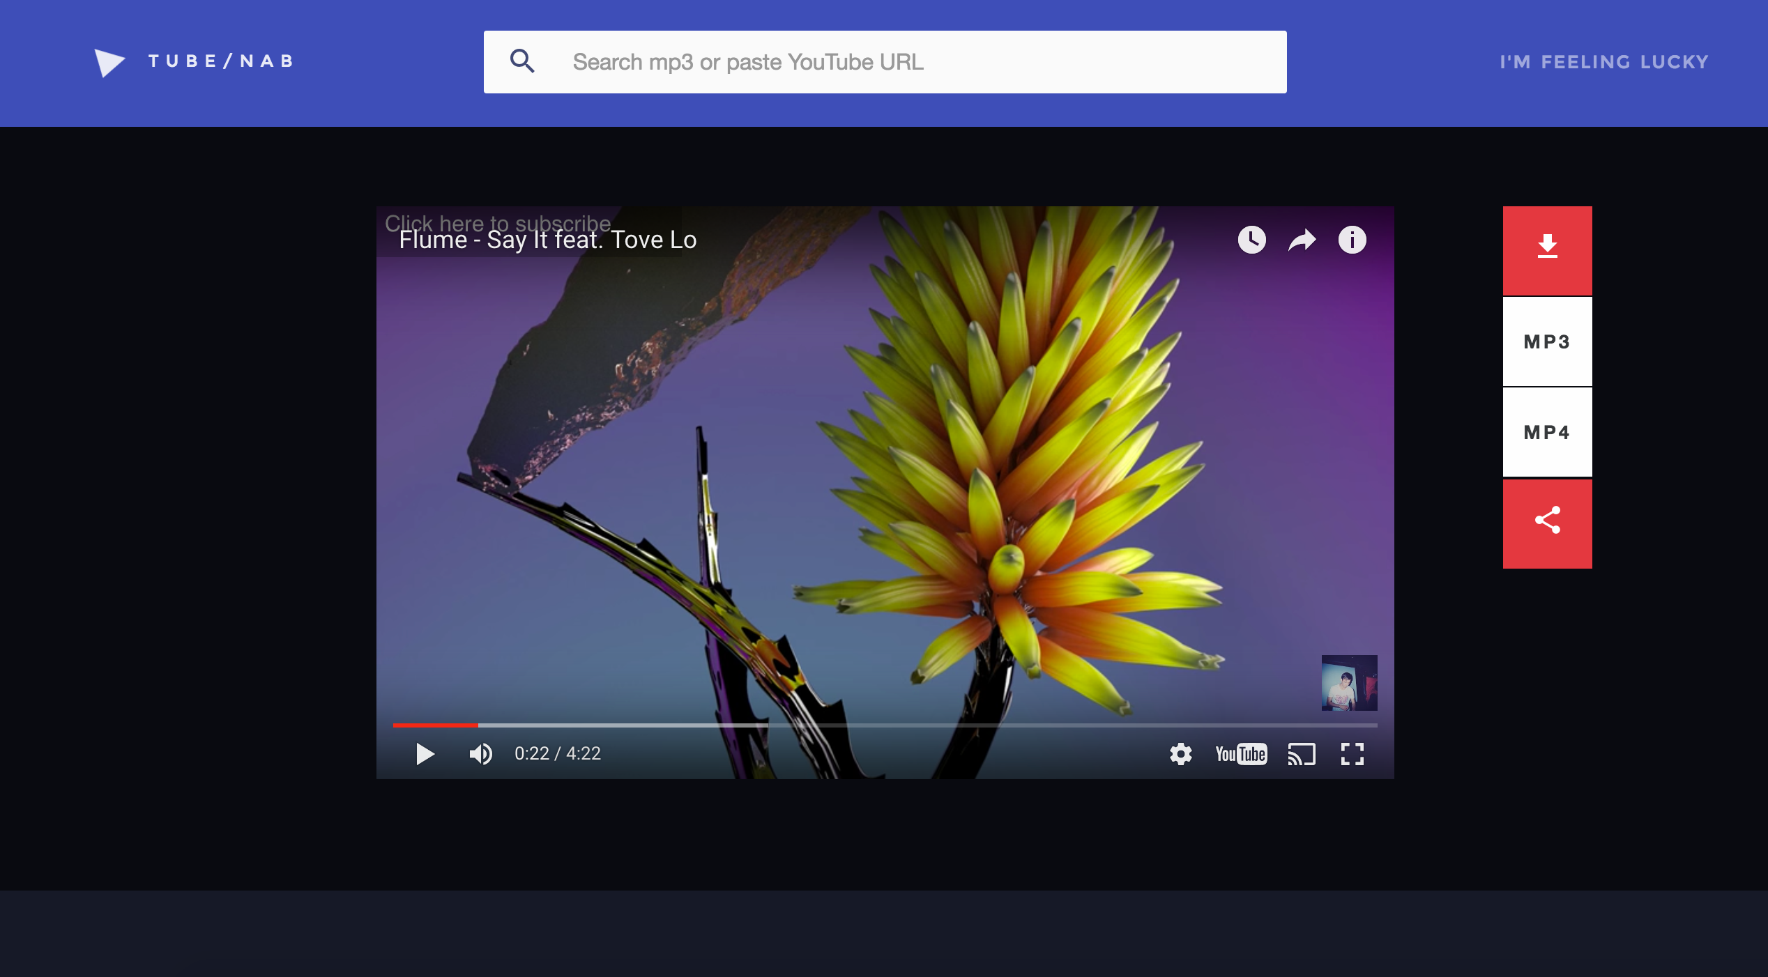
Task: Click I'M FEELING LUCKY link
Action: [x=1603, y=62]
